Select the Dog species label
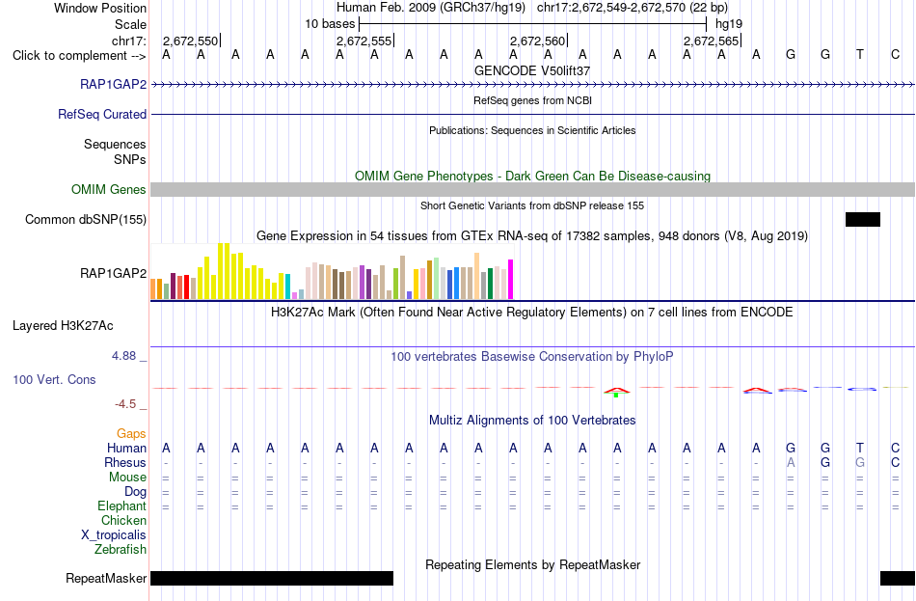The height and width of the screenshot is (601, 916). click(135, 492)
